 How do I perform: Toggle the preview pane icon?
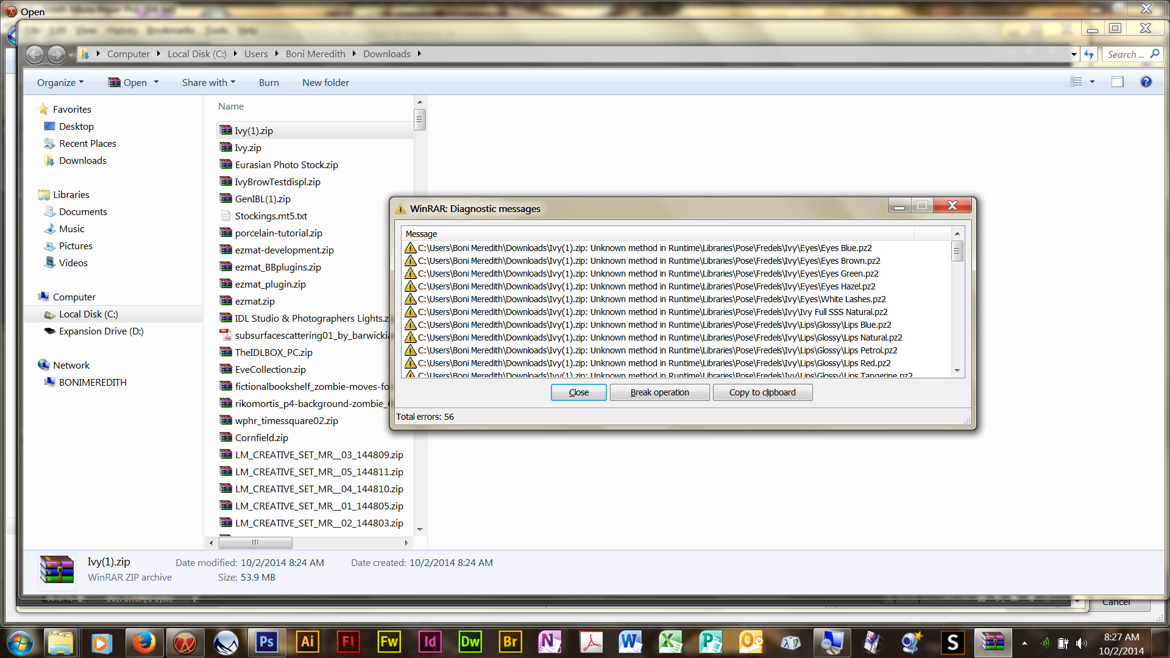pyautogui.click(x=1117, y=82)
